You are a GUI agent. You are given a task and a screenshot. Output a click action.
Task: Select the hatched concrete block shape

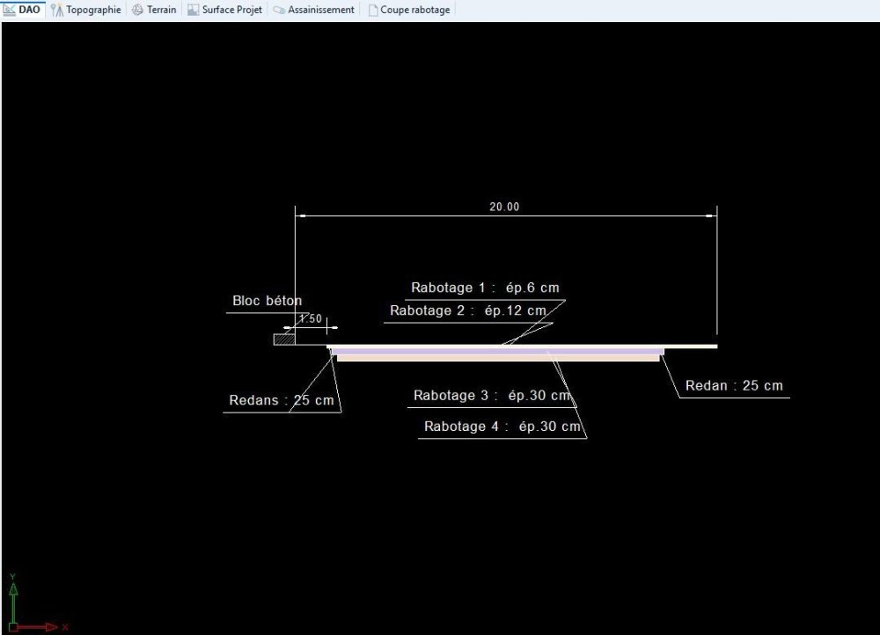pos(284,339)
